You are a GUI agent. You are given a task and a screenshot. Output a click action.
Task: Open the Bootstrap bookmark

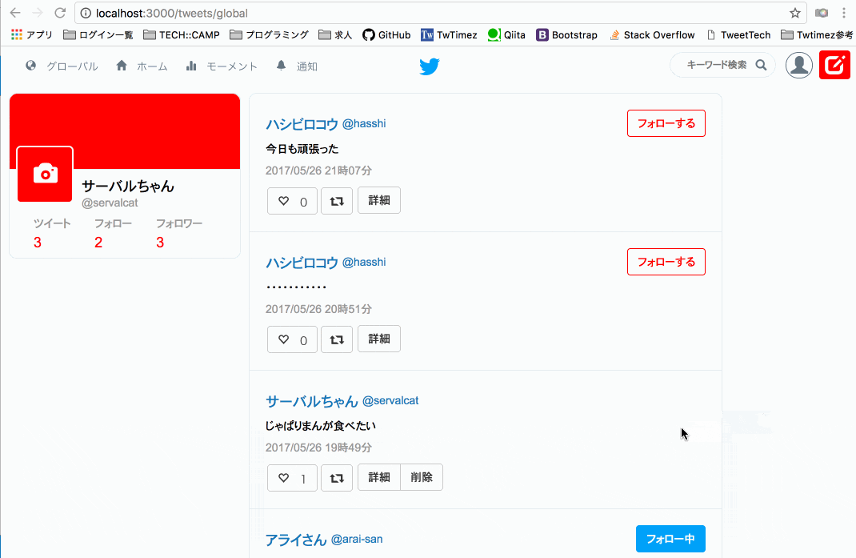(566, 35)
